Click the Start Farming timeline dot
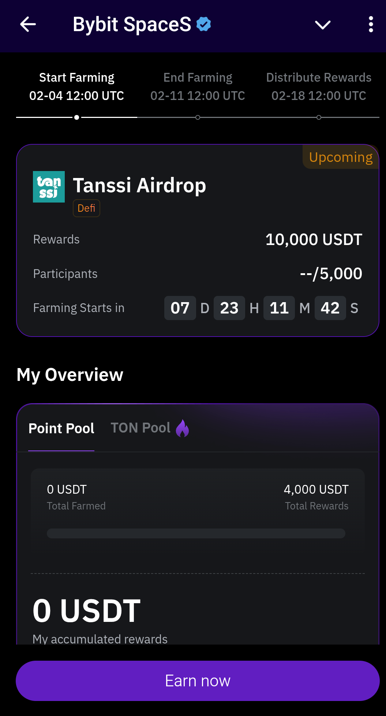Image resolution: width=386 pixels, height=716 pixels. [x=76, y=118]
